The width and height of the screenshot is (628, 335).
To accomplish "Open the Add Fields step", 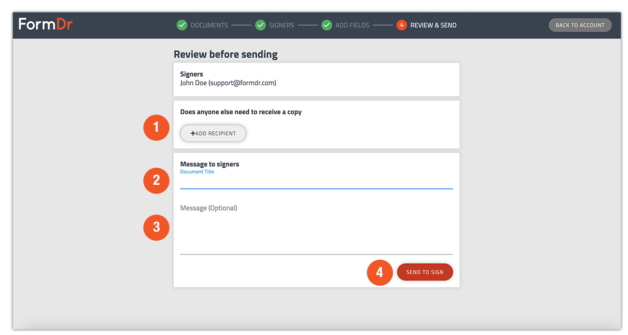I will 351,25.
